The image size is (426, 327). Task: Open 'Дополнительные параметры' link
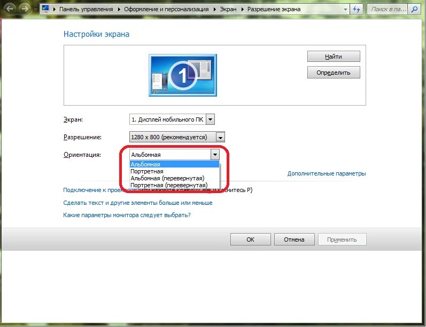coord(327,173)
